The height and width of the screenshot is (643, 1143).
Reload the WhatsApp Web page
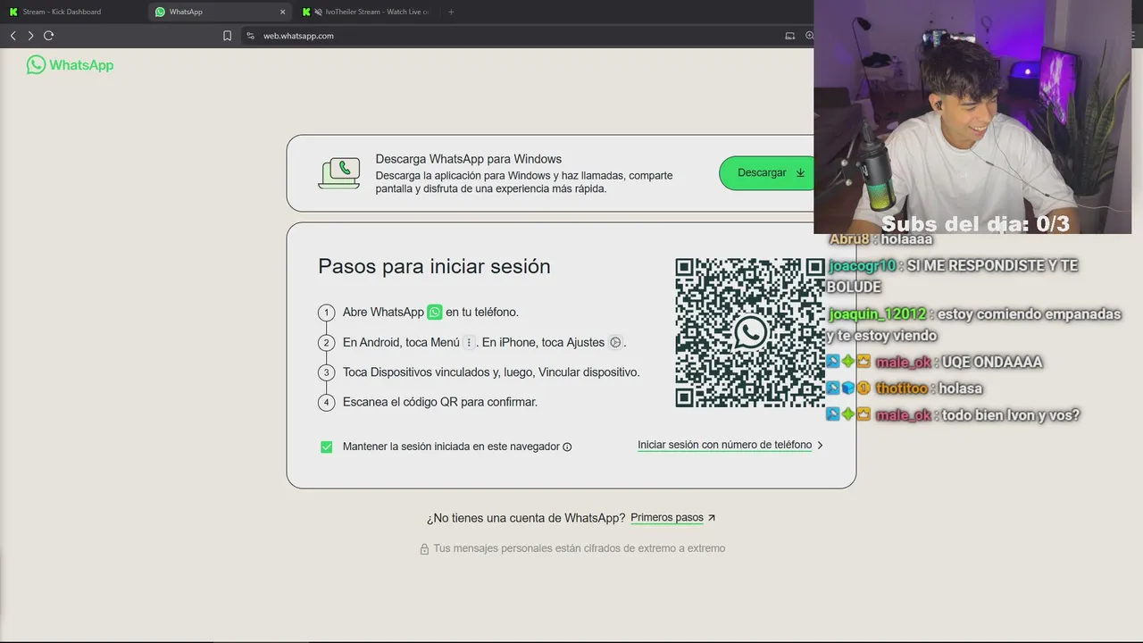pos(48,36)
